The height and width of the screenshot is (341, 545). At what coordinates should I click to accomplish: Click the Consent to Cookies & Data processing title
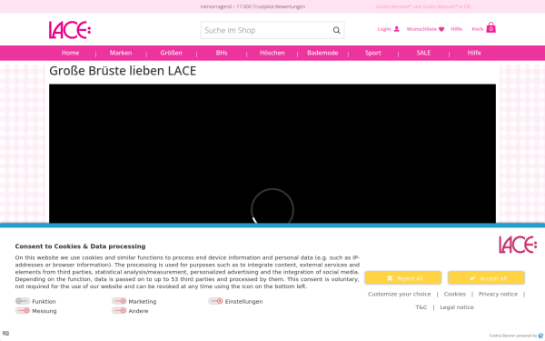click(x=80, y=246)
